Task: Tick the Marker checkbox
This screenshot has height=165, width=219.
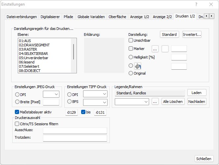Action: pyautogui.click(x=131, y=49)
